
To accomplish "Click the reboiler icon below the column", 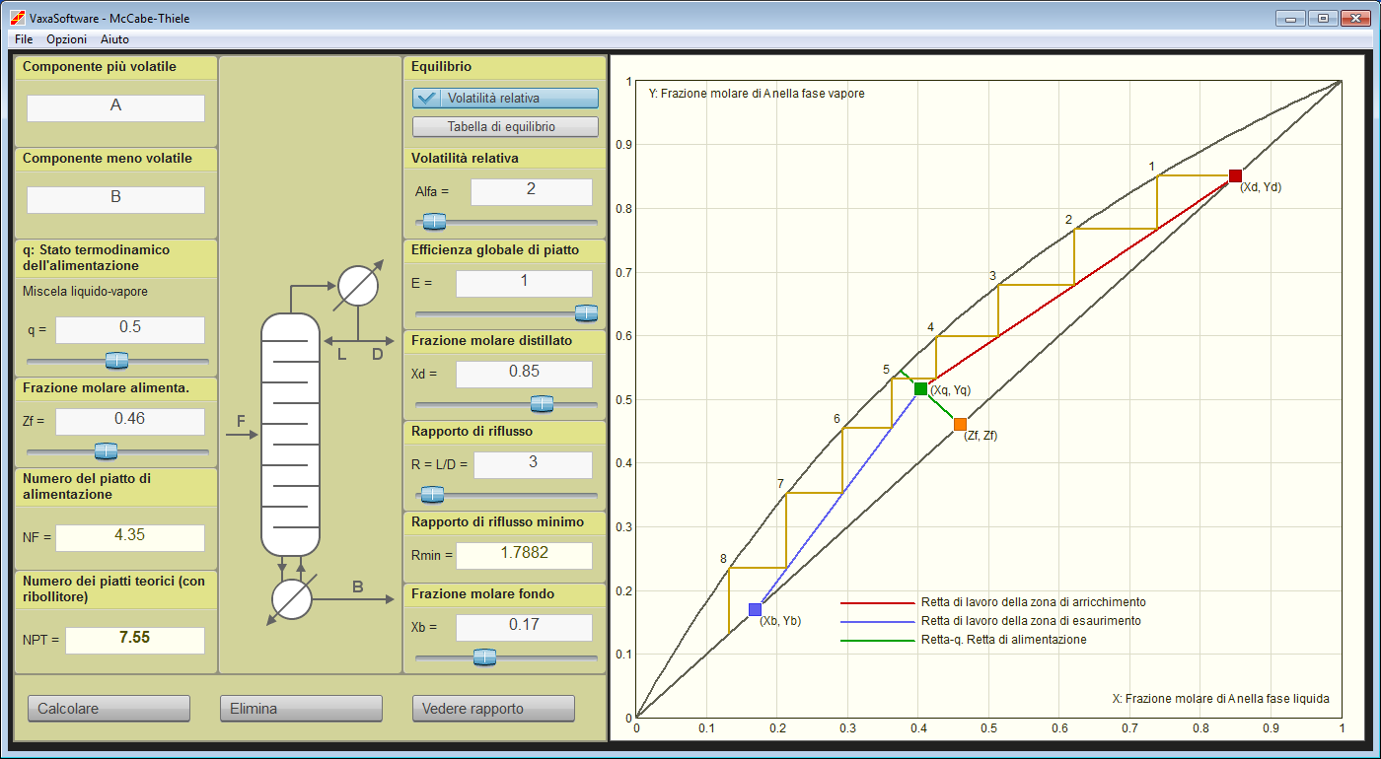I will (x=291, y=597).
